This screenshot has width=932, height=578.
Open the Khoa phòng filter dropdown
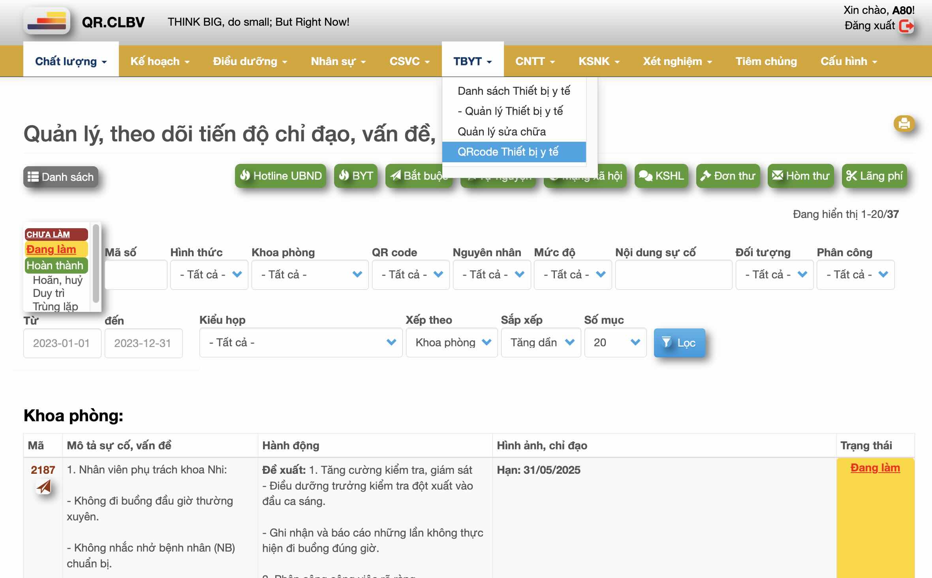click(310, 274)
